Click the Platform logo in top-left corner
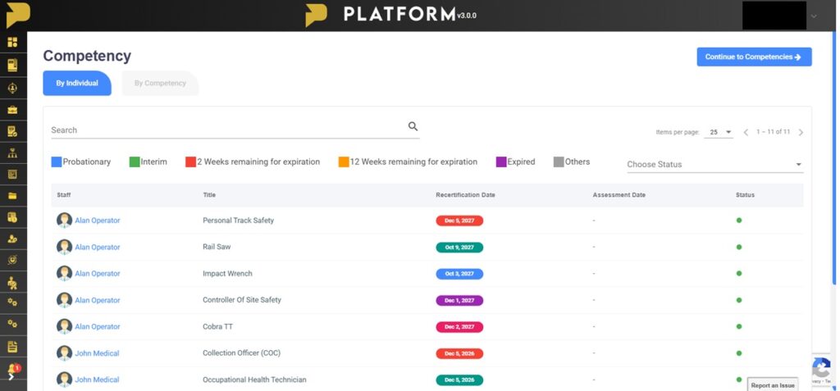Image resolution: width=840 pixels, height=391 pixels. pyautogui.click(x=16, y=14)
